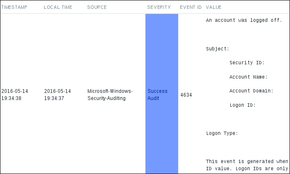This screenshot has height=174, width=290.
Task: Select the 'Subject:' line in the value
Action: coord(217,49)
